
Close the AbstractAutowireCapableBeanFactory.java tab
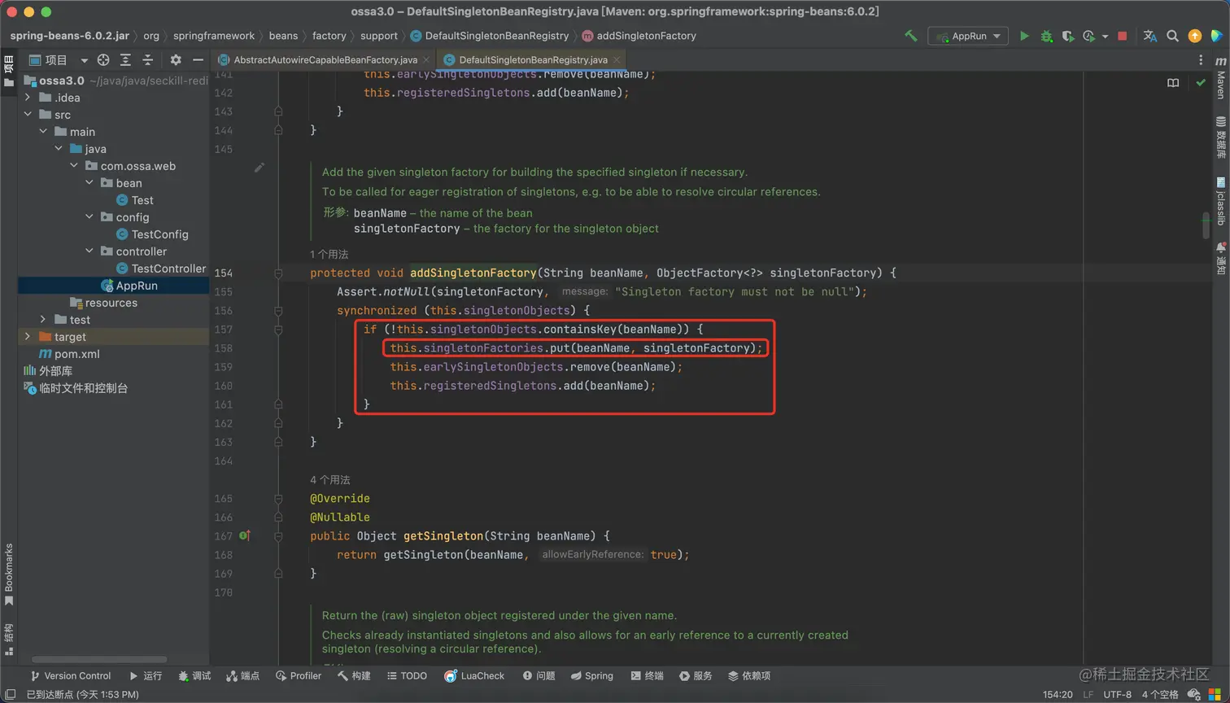pyautogui.click(x=426, y=60)
